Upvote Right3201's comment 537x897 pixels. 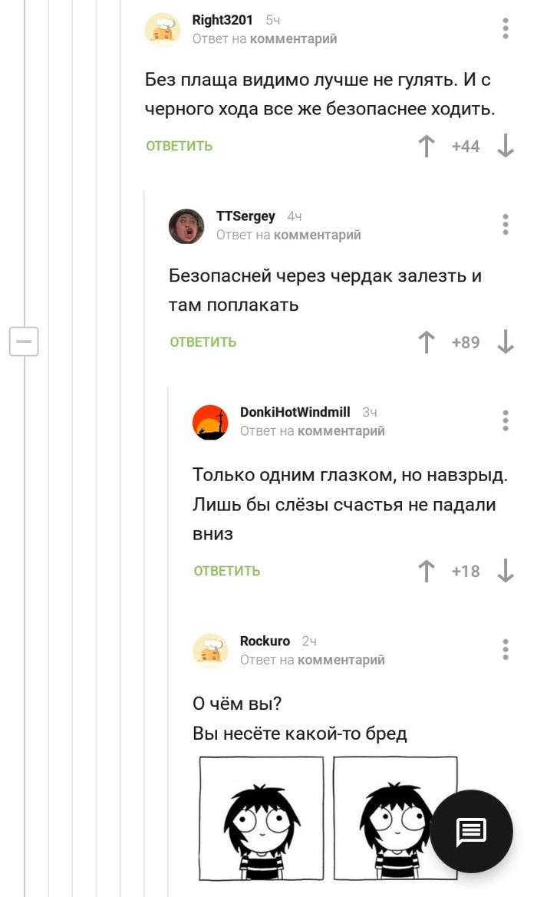click(426, 146)
